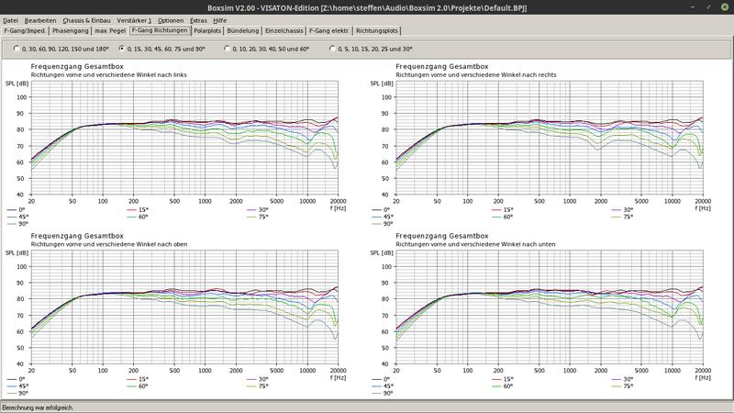Open the Extras menu
The image size is (734, 413).
(198, 19)
